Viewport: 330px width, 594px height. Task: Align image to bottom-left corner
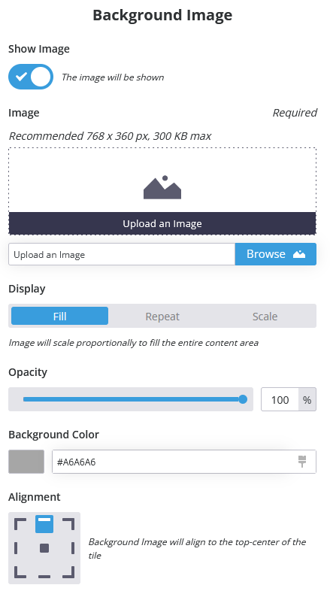click(20, 572)
